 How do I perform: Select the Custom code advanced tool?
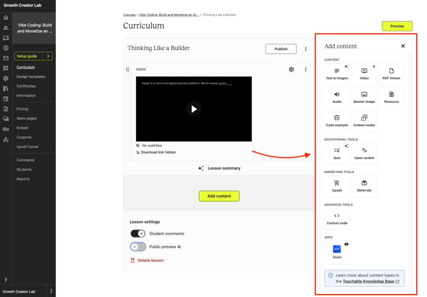(337, 219)
